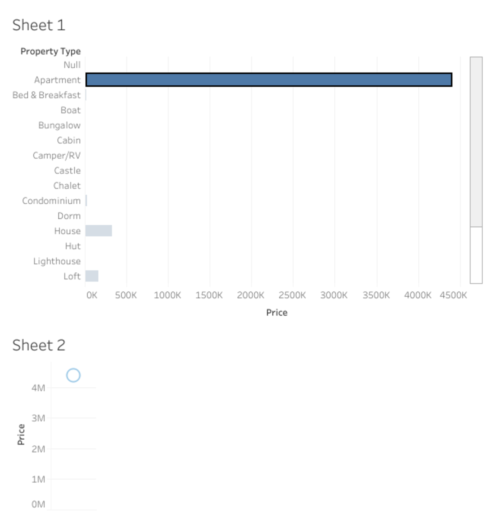491x518 pixels.
Task: Click the empty scrollbar track below the thumb
Action: point(476,255)
